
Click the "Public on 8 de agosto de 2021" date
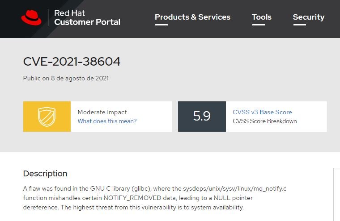click(66, 79)
